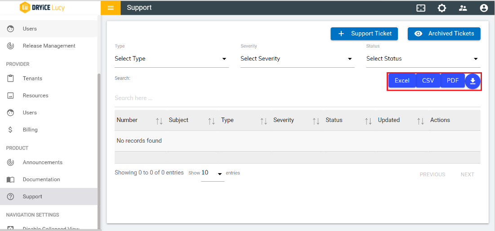495x231 pixels.
Task: Change the entries-per-page Show dropdown
Action: (x=212, y=173)
